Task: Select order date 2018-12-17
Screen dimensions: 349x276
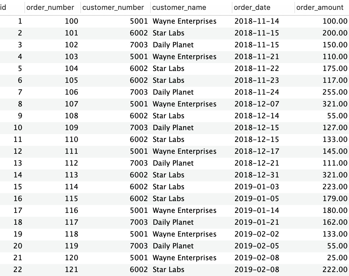Action: (x=256, y=151)
